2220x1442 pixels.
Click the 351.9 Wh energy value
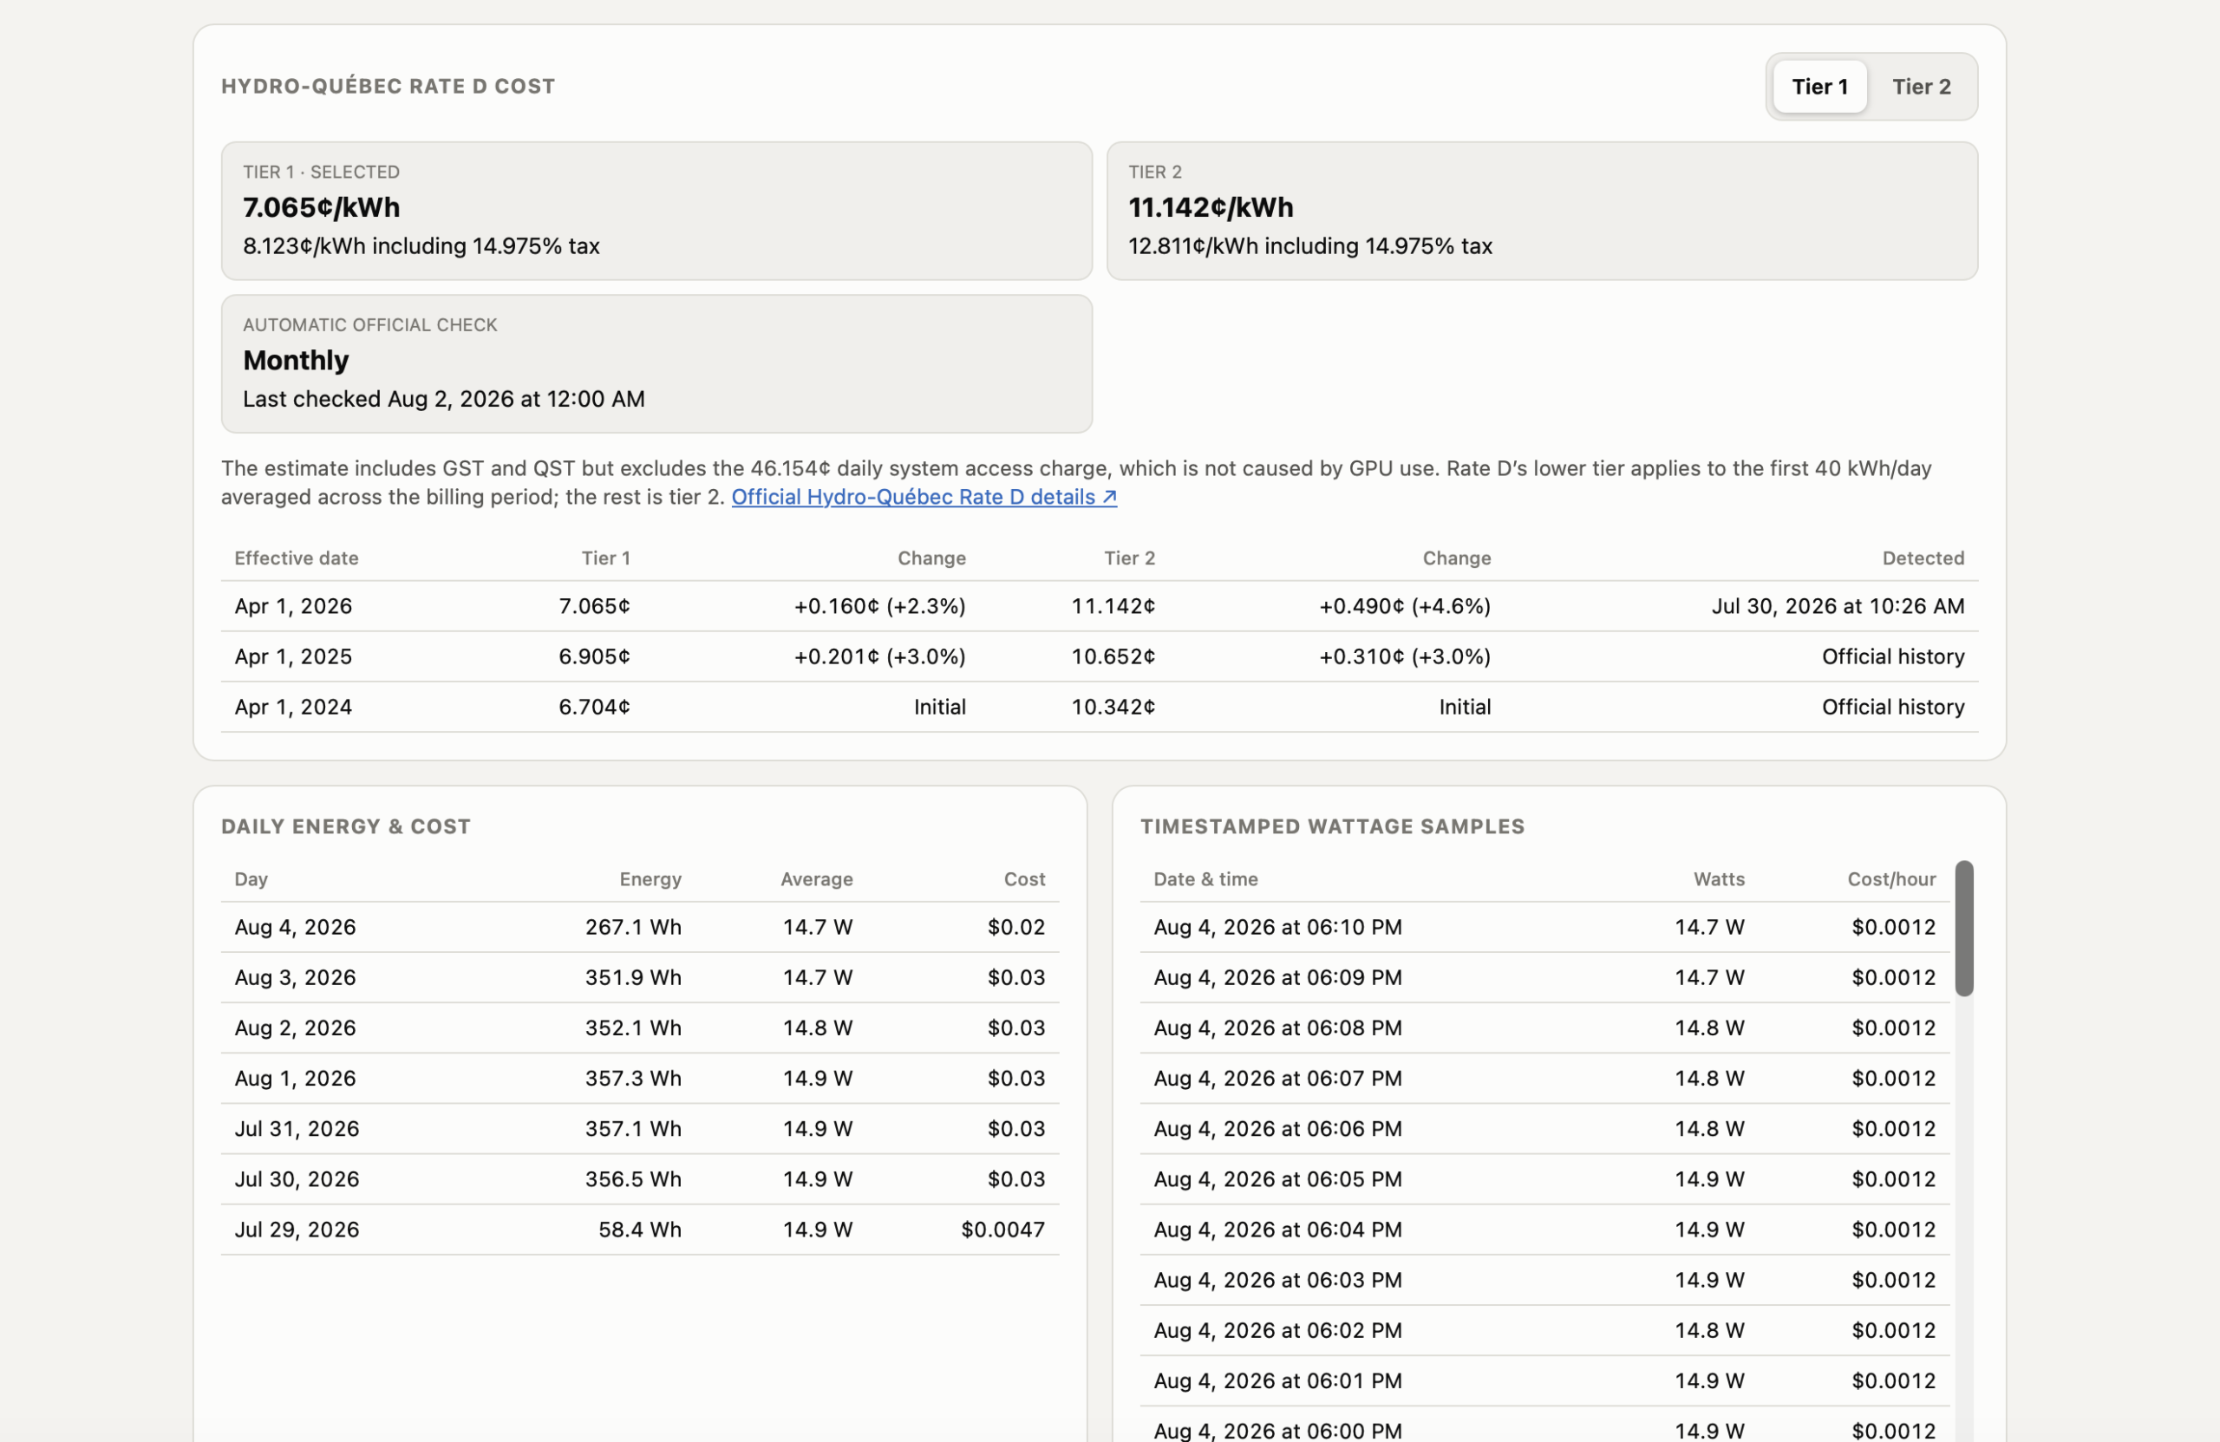[x=633, y=977]
